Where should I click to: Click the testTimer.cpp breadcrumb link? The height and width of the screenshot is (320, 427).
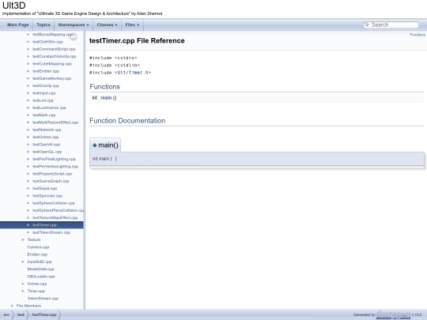44,314
